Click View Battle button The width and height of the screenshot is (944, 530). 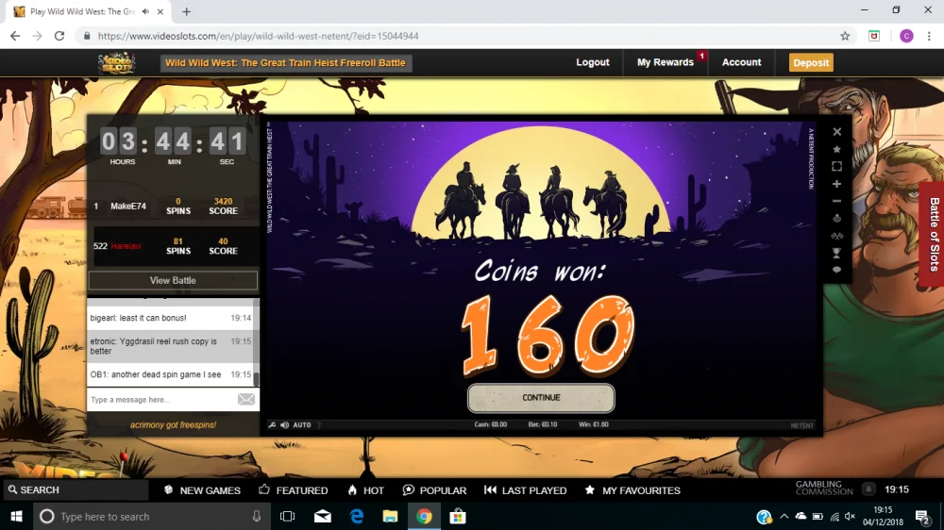pos(173,280)
